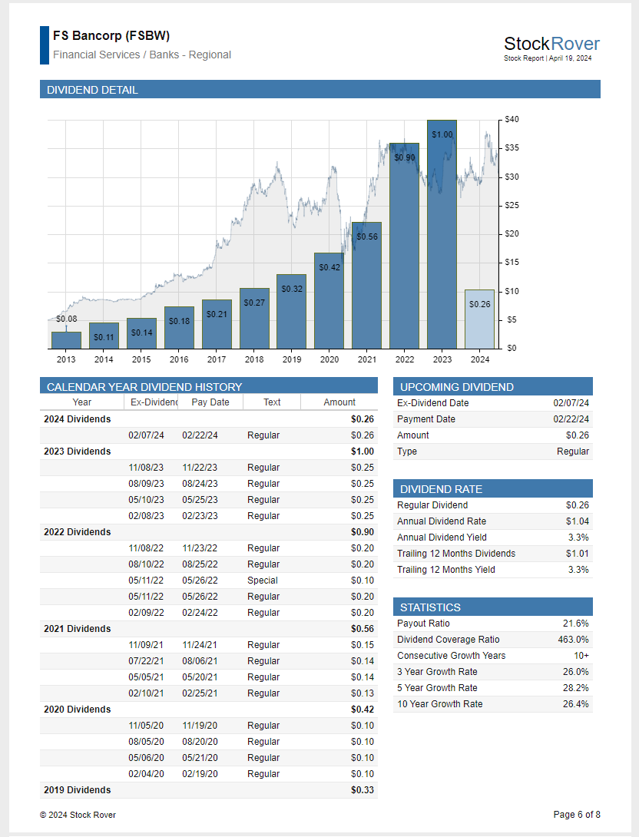Image resolution: width=639 pixels, height=837 pixels.
Task: Select the light-blue 2024 bar labeled $0.26
Action: click(479, 319)
